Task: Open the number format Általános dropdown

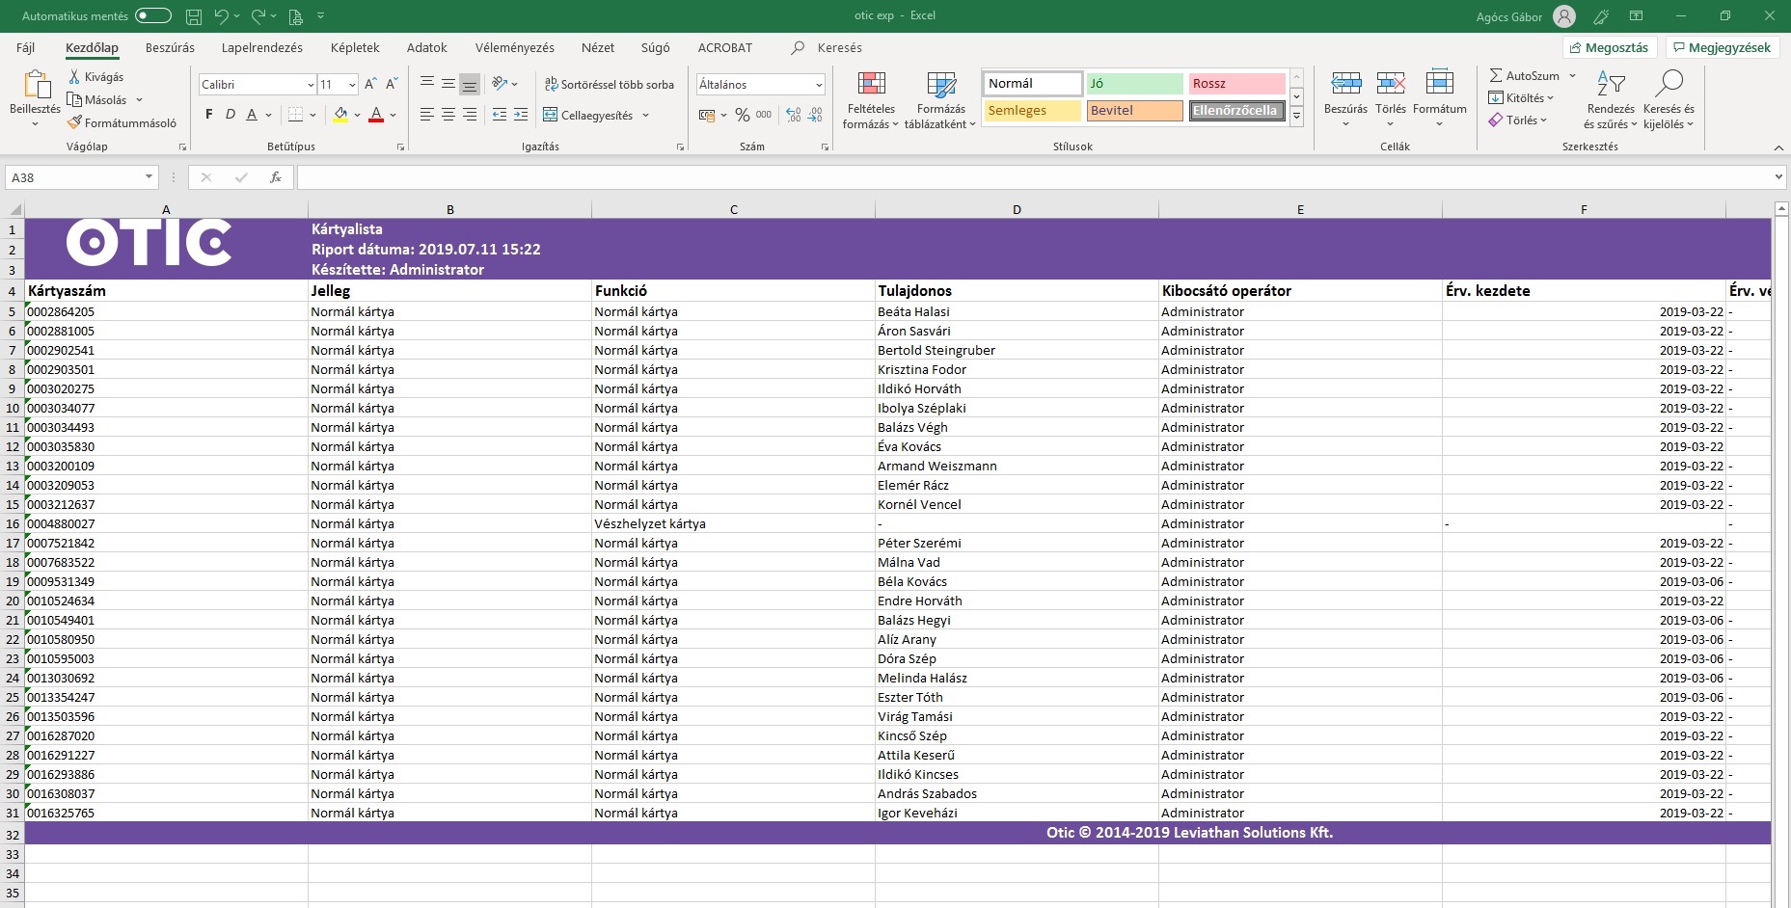Action: point(818,85)
